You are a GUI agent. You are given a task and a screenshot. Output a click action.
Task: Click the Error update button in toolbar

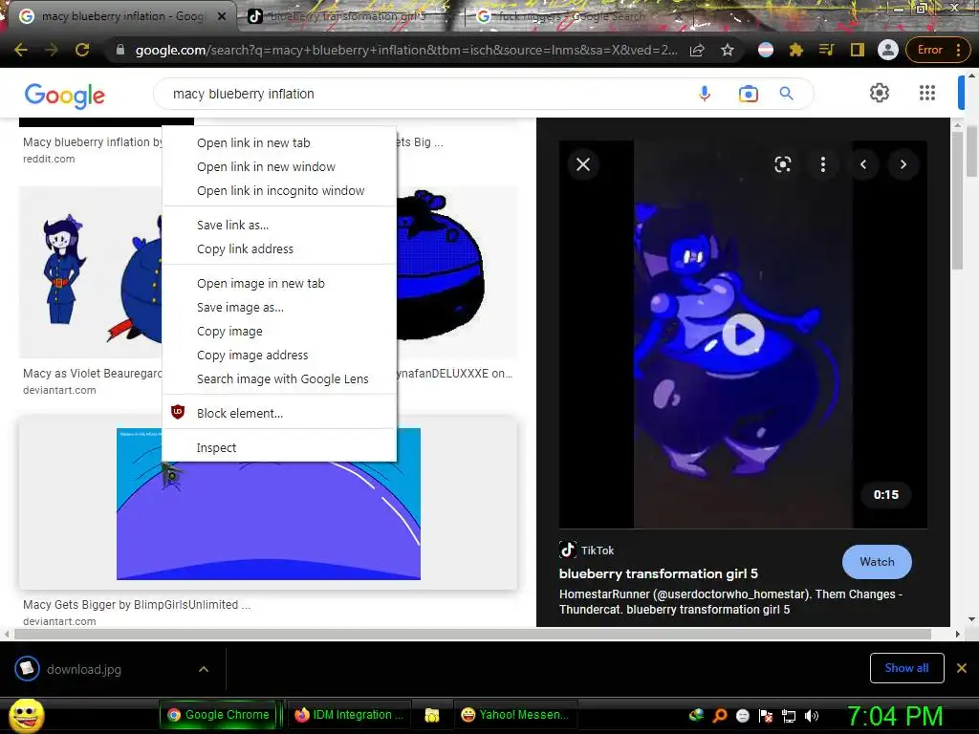pos(929,50)
